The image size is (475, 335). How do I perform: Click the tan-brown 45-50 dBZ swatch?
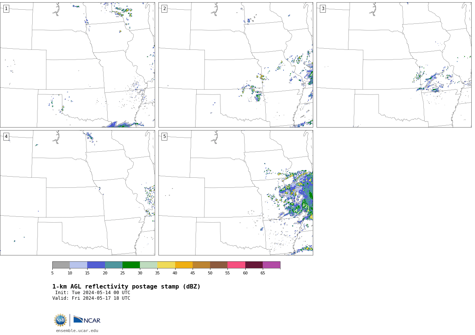pos(202,265)
